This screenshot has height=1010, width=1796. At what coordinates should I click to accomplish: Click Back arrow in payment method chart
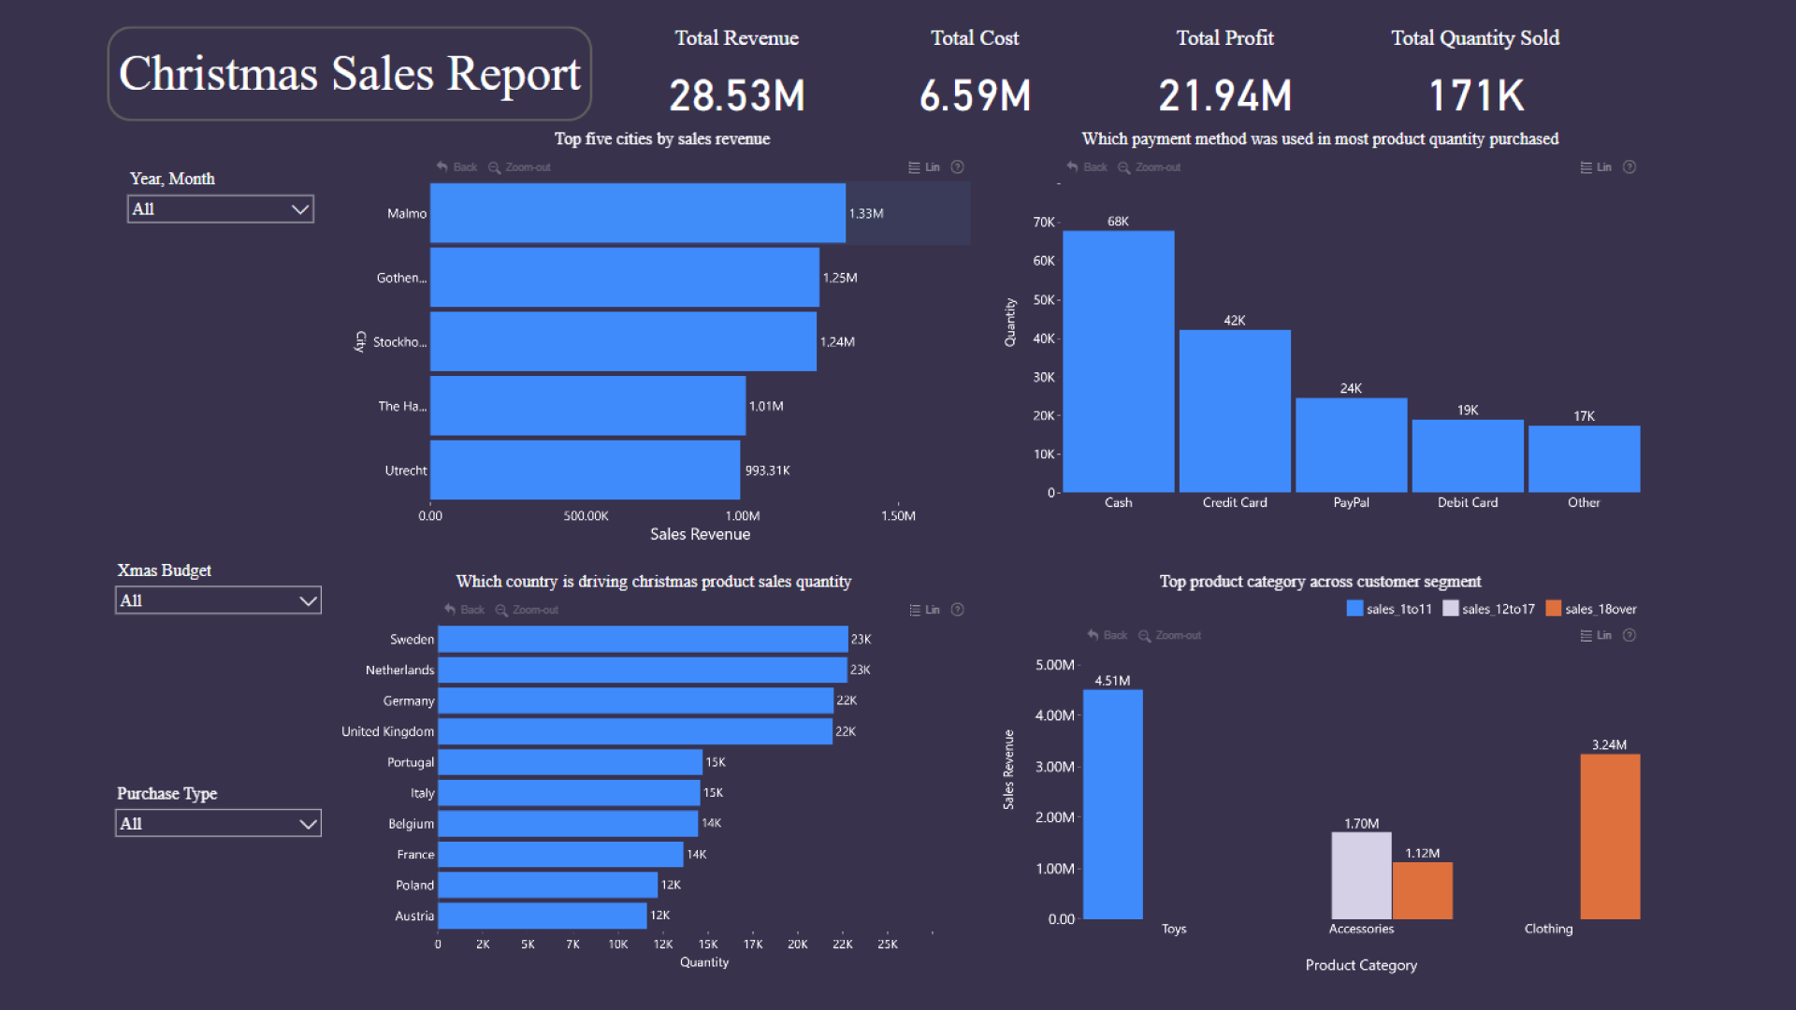click(1073, 167)
